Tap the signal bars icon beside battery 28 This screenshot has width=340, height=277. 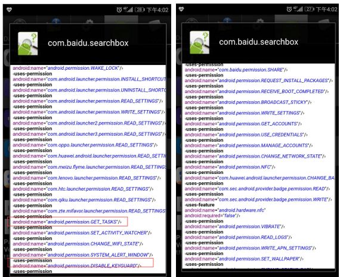coord(128,10)
